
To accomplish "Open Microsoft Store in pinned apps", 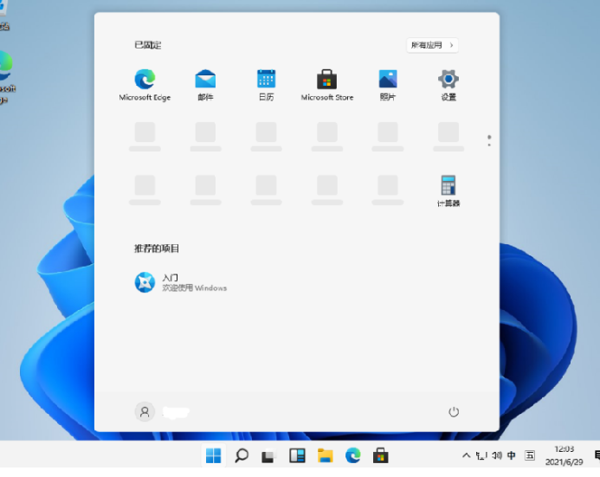I will click(326, 85).
